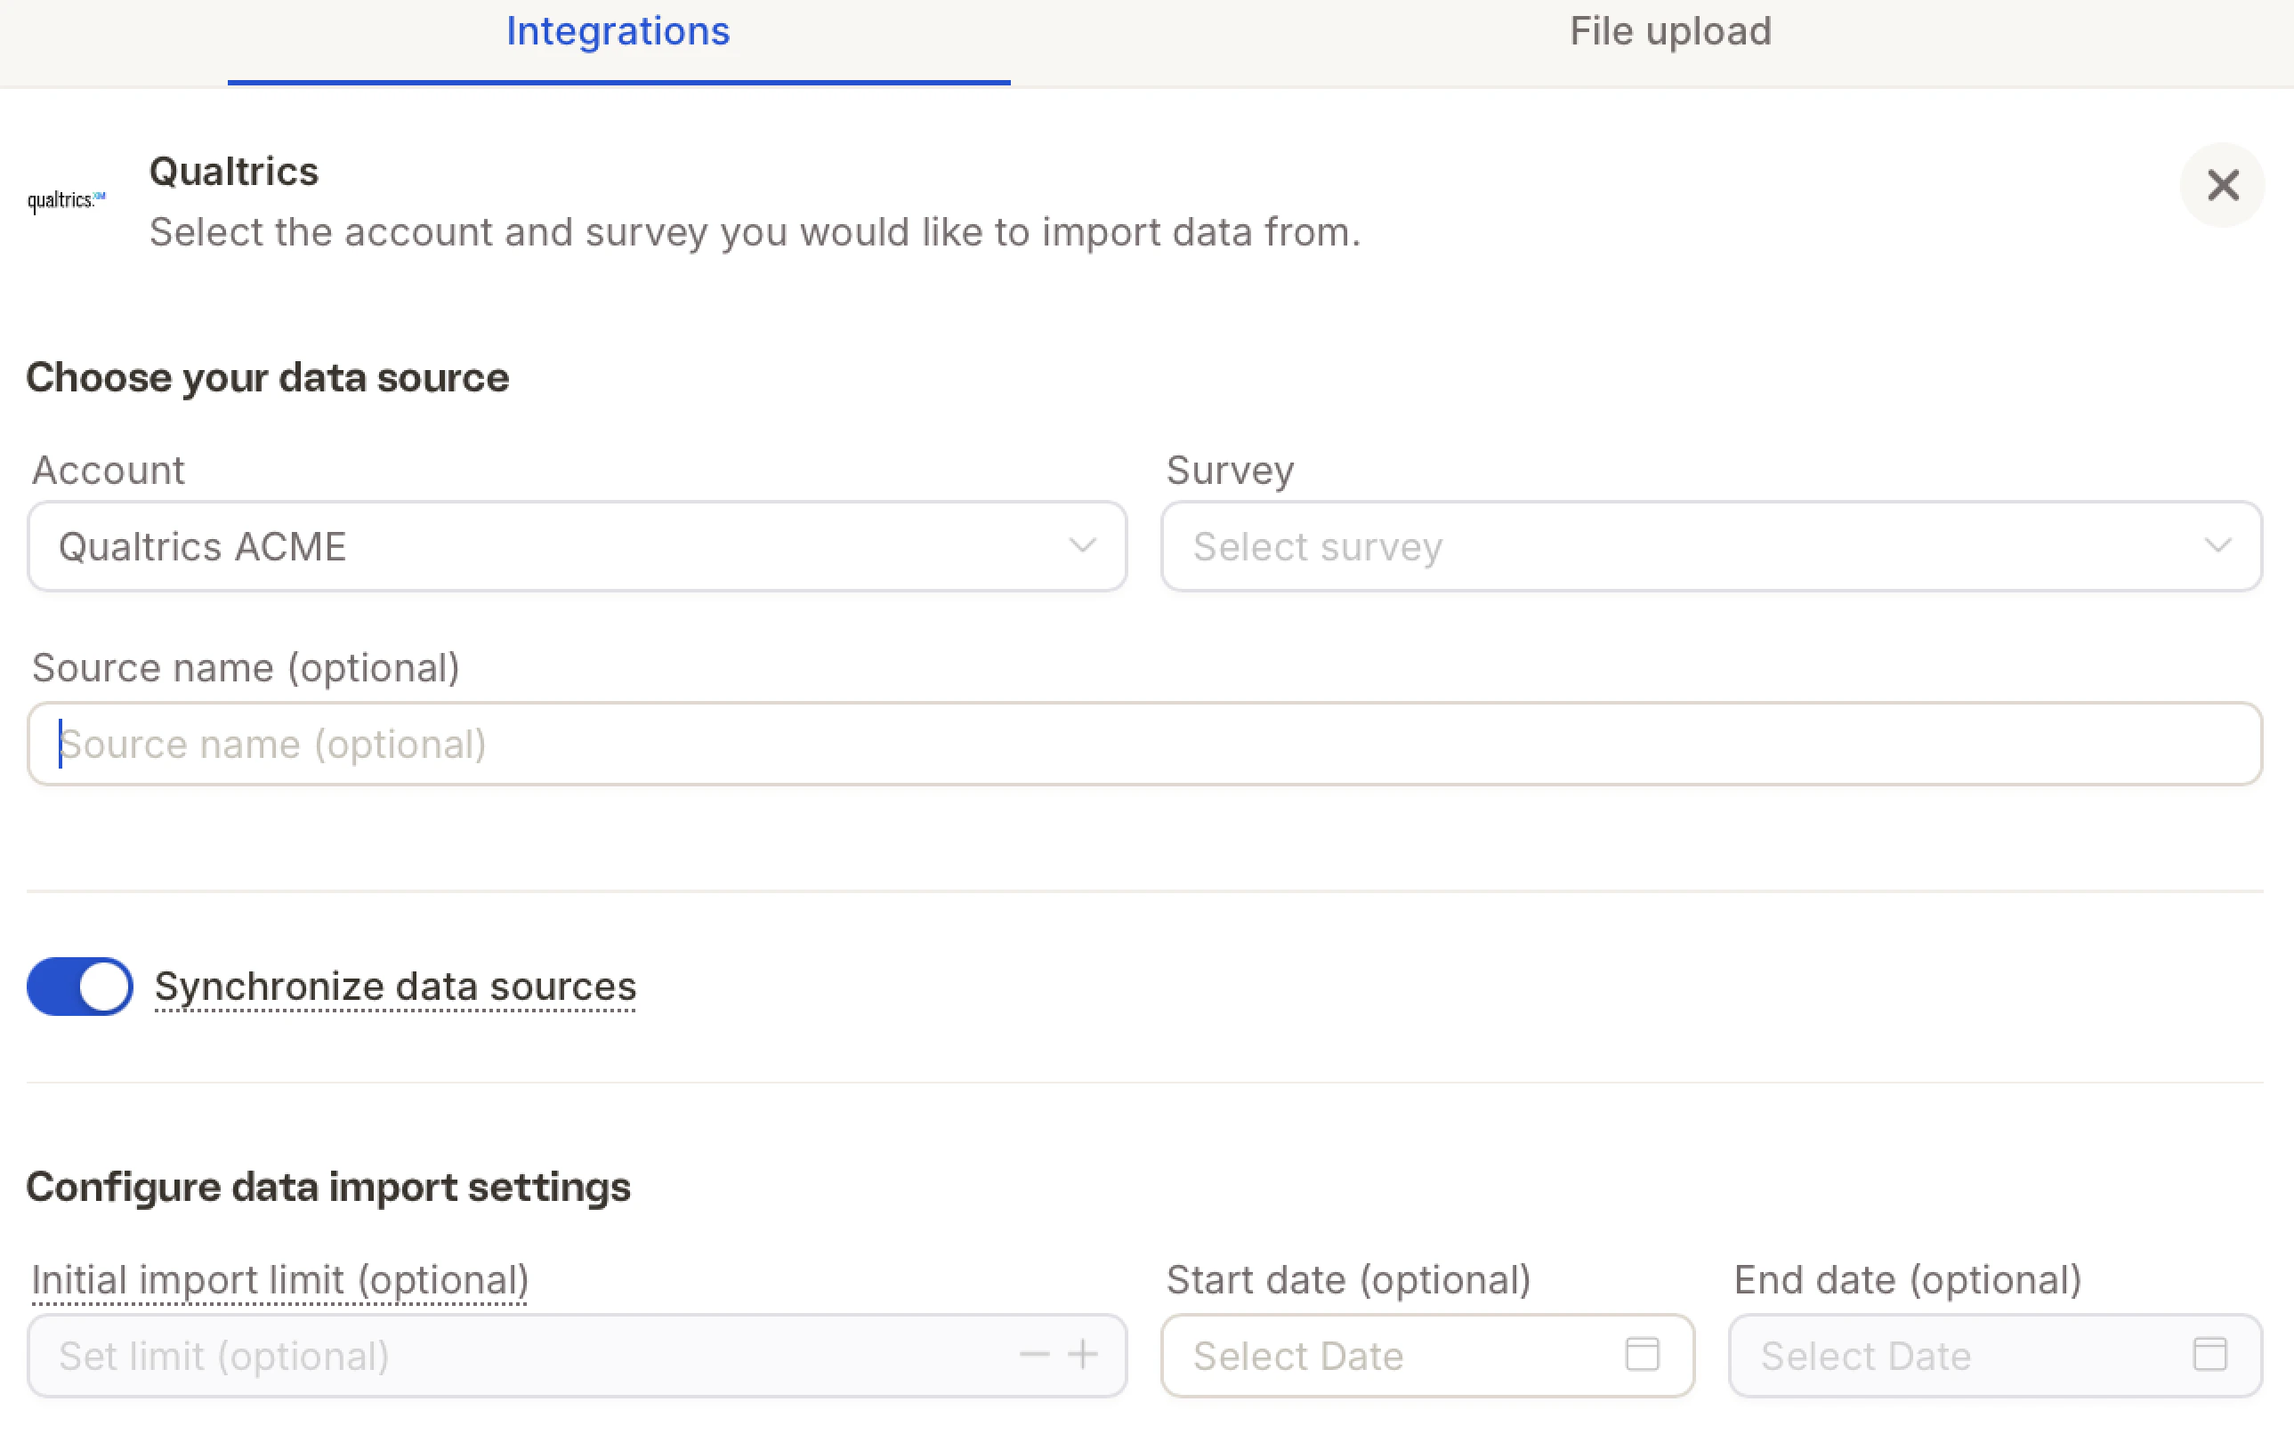Click the Survey field label
Image resolution: width=2294 pixels, height=1450 pixels.
1230,471
